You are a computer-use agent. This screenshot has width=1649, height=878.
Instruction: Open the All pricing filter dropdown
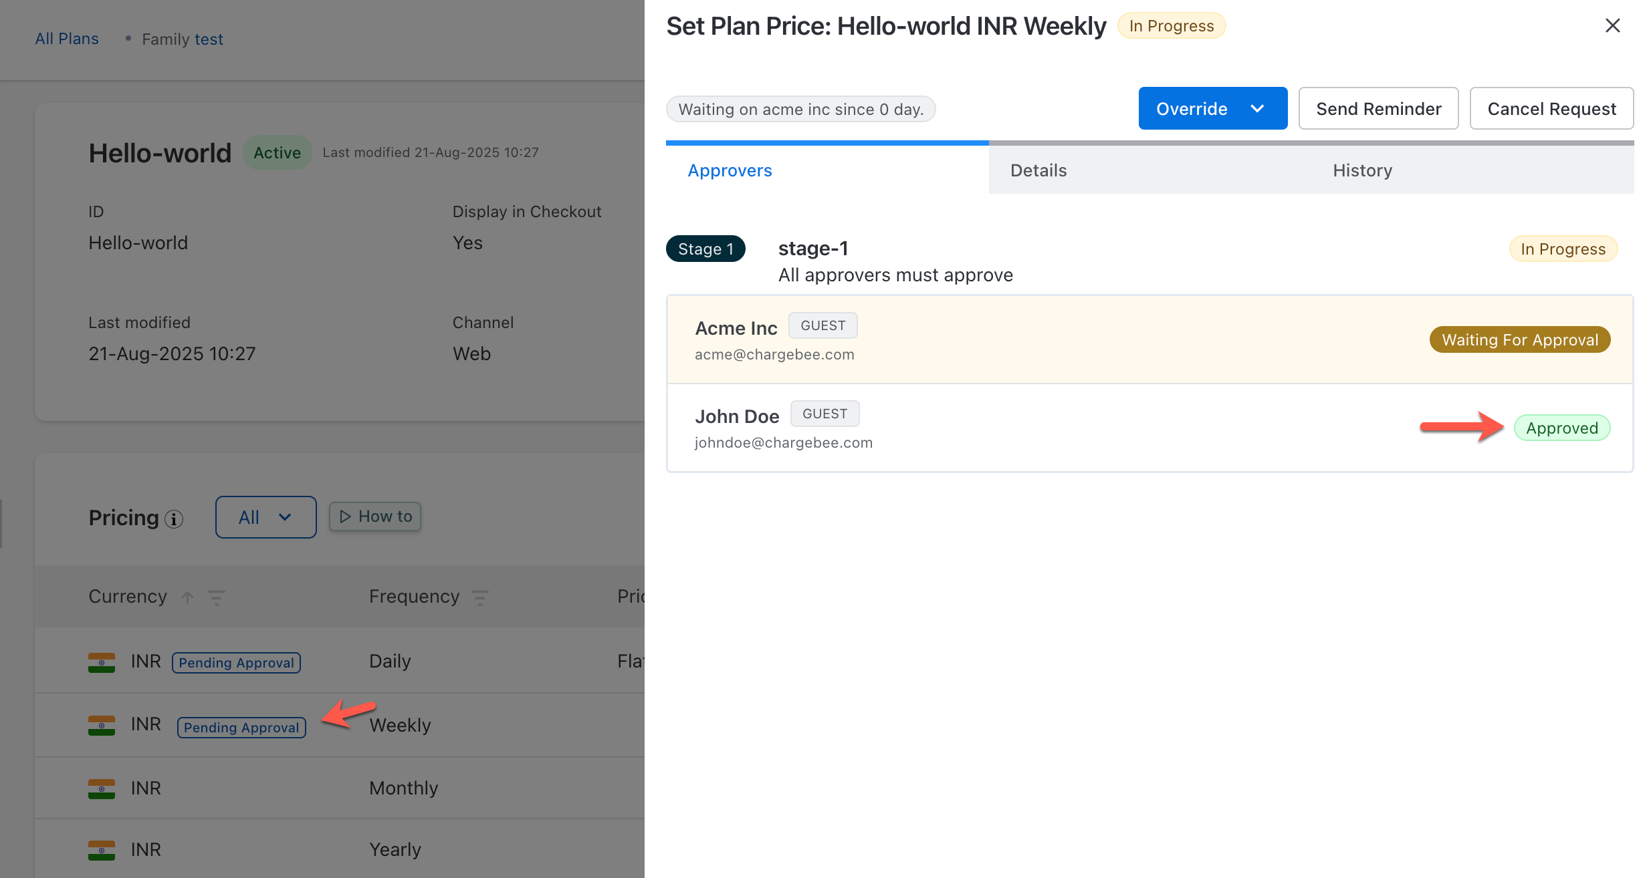tap(265, 517)
